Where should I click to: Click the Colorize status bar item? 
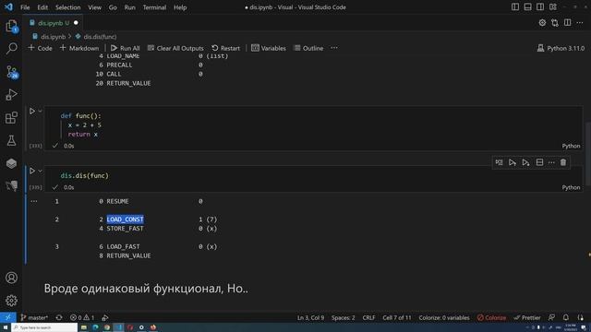click(x=491, y=317)
